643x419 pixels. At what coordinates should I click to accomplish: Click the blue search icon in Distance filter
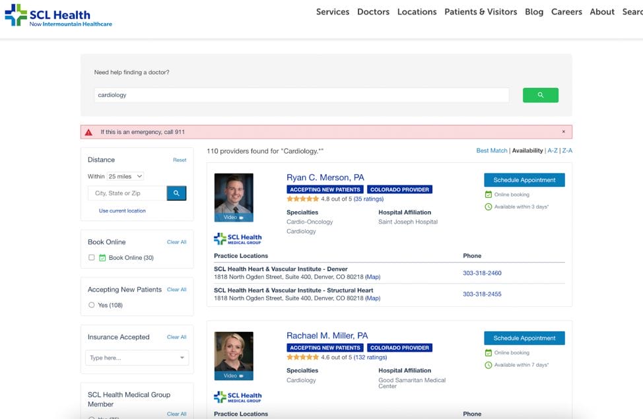175,193
